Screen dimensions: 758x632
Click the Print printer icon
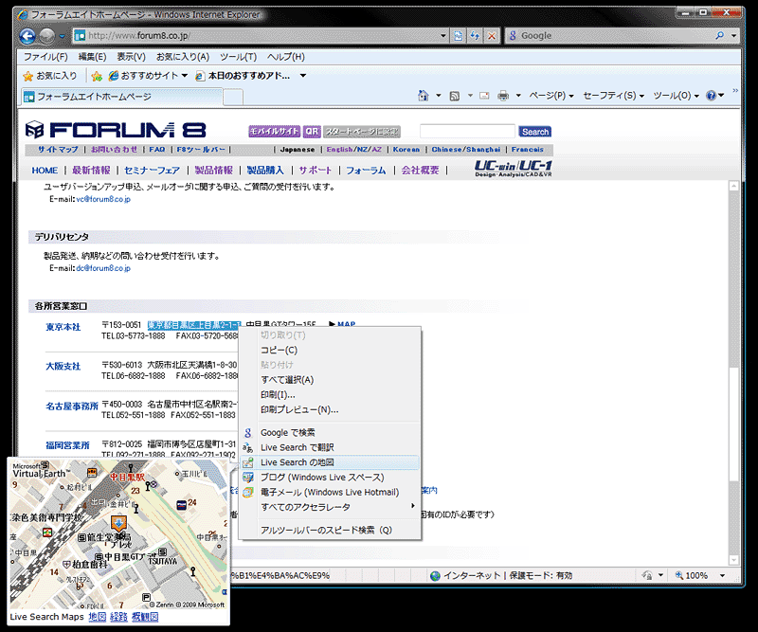[x=503, y=96]
